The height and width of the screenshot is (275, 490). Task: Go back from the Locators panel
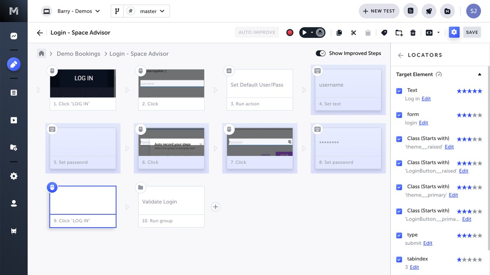pos(401,55)
